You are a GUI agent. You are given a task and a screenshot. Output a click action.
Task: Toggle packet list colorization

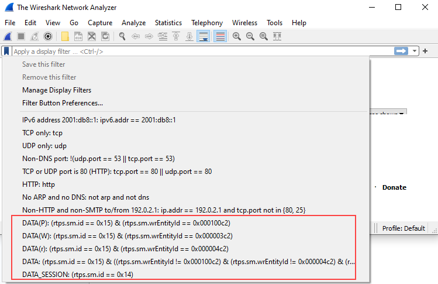tap(220, 36)
